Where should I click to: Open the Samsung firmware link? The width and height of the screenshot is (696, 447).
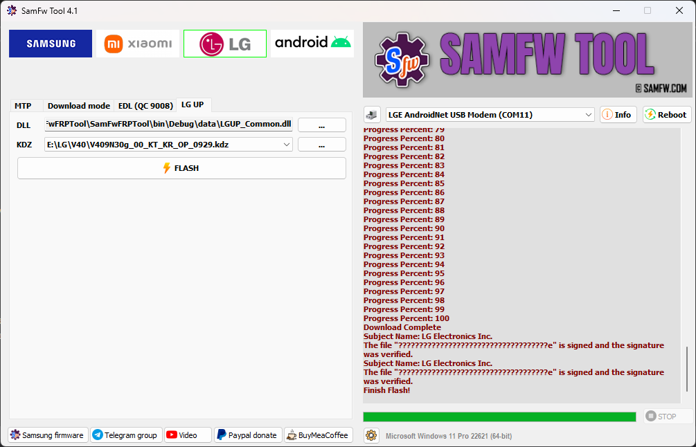point(48,435)
